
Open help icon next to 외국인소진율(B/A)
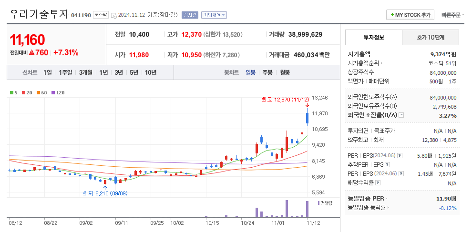point(401,115)
